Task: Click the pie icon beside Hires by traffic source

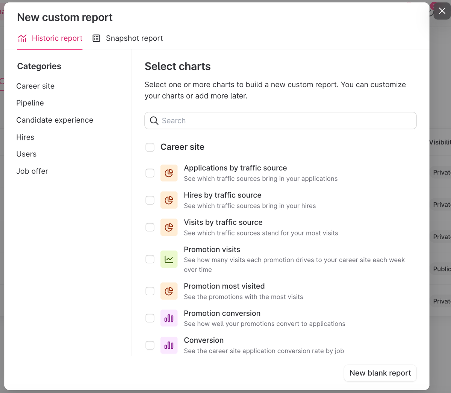Action: pos(169,200)
